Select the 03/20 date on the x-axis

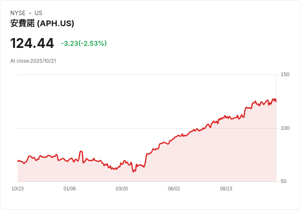(122, 189)
